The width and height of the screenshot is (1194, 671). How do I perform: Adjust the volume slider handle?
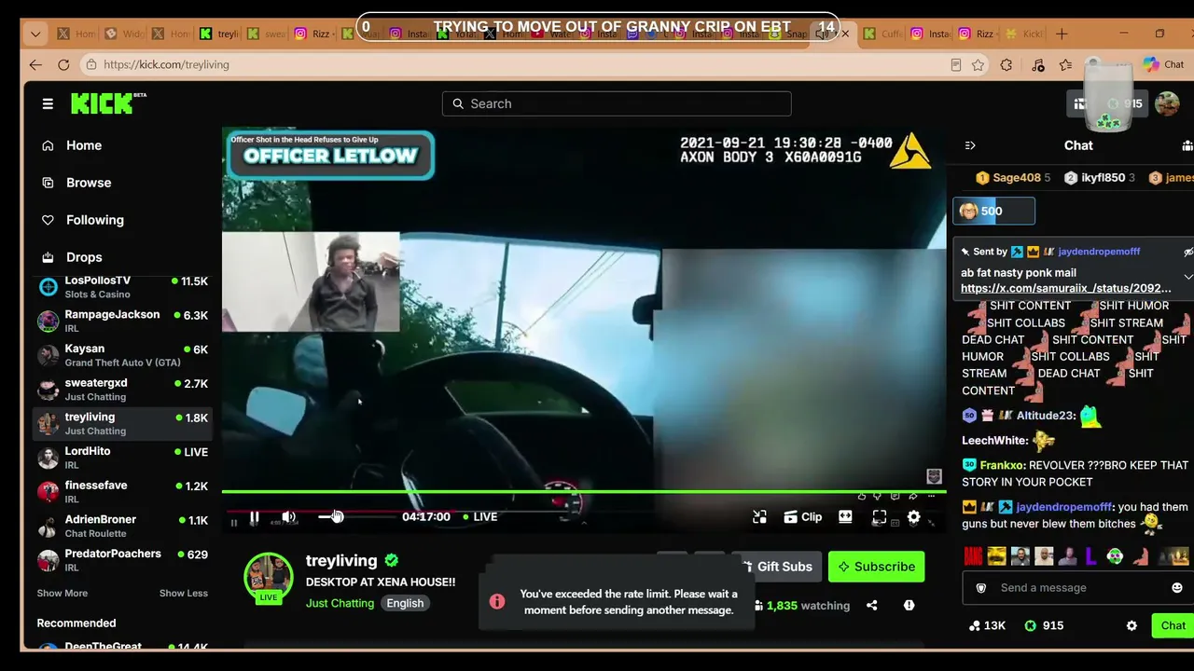(337, 516)
